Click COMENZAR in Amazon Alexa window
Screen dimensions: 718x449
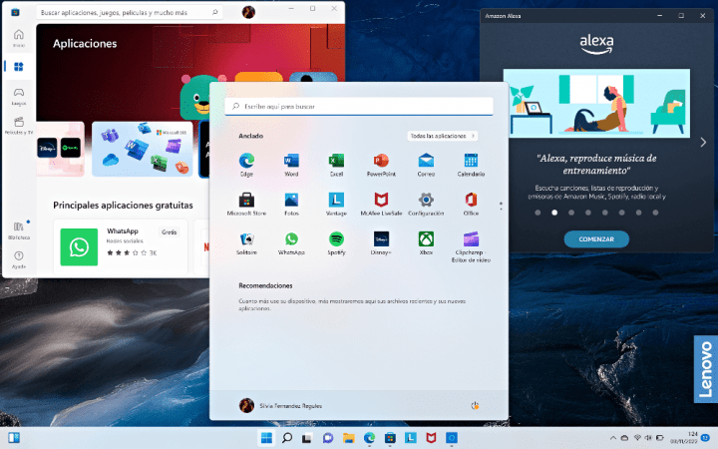[596, 239]
